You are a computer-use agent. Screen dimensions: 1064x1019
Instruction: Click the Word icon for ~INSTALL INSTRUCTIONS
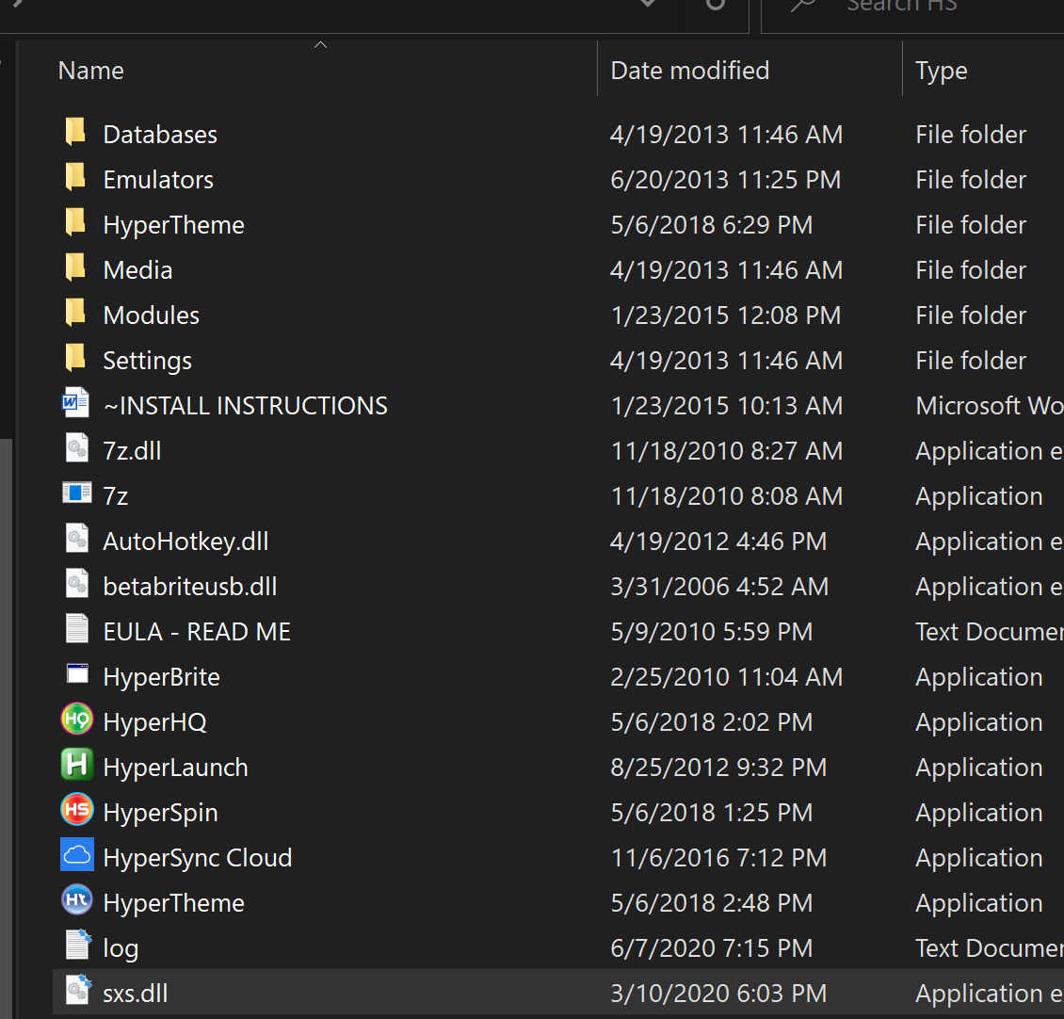pos(75,402)
